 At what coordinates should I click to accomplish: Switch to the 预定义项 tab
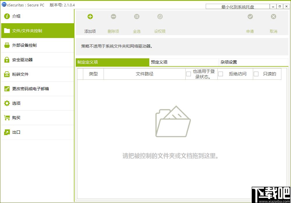[184, 62]
